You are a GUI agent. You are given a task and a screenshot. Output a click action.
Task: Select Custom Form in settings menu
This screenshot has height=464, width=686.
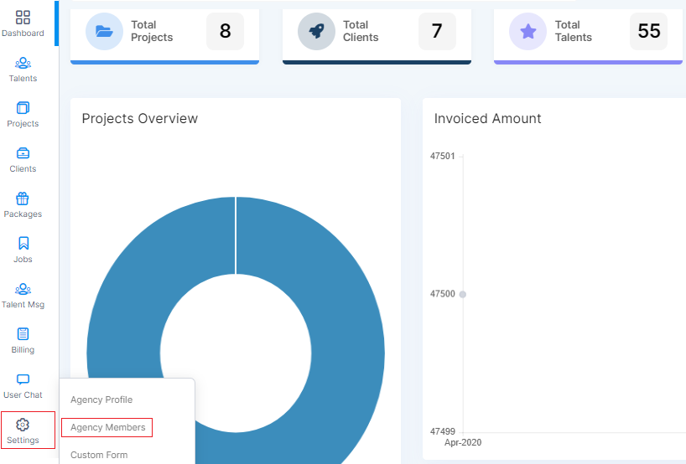99,455
